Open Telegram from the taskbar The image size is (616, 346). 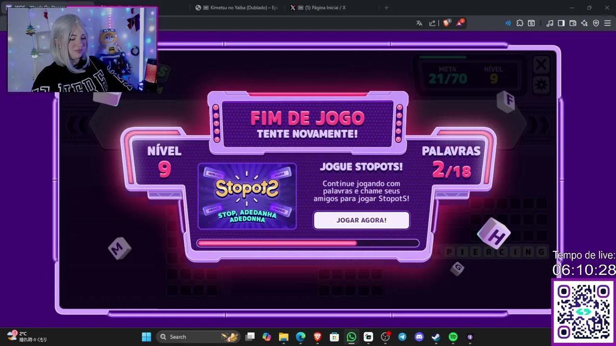coord(402,337)
